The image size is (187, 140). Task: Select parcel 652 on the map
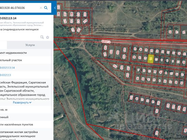(x=111, y=52)
